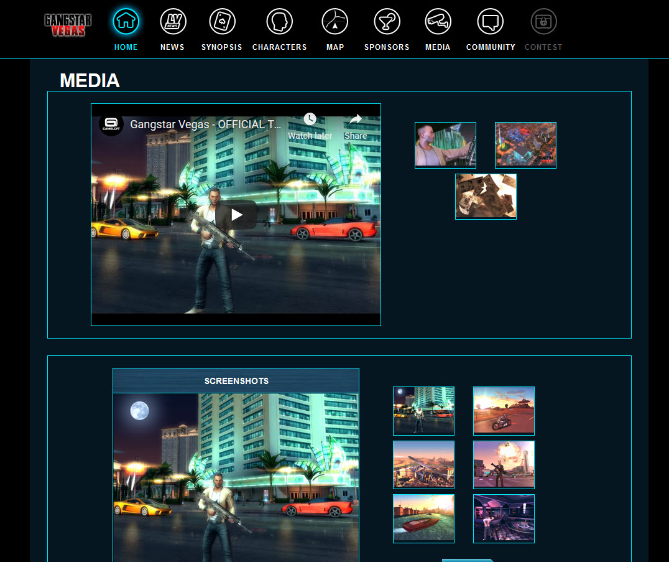Open the video title link
This screenshot has width=669, height=562.
click(205, 124)
